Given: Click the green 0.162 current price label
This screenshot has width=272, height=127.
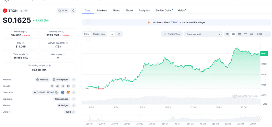Looking at the screenshot, I should click(264, 54).
